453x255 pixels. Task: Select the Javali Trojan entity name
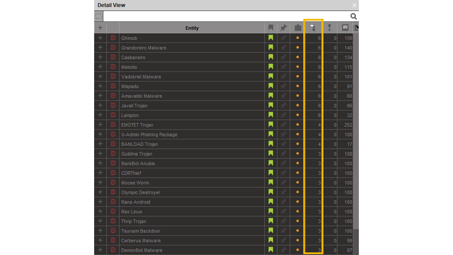click(134, 106)
